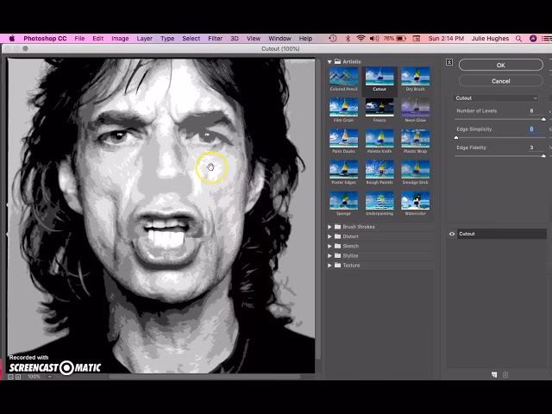The image size is (552, 414).
Task: Collapse the Artistic filter folder
Action: coord(329,61)
